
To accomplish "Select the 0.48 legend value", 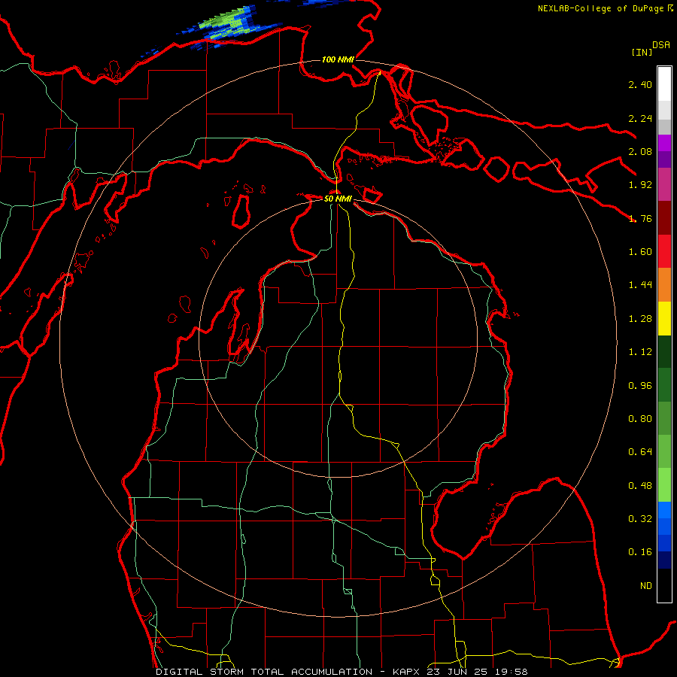I will coord(640,486).
